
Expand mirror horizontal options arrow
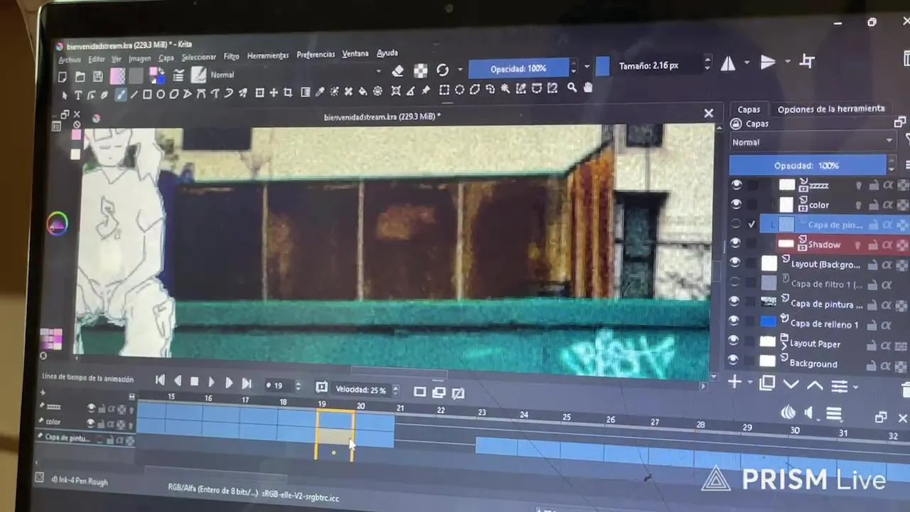[746, 63]
